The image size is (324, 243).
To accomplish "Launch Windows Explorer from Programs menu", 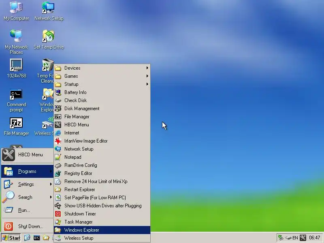I will 102,230.
